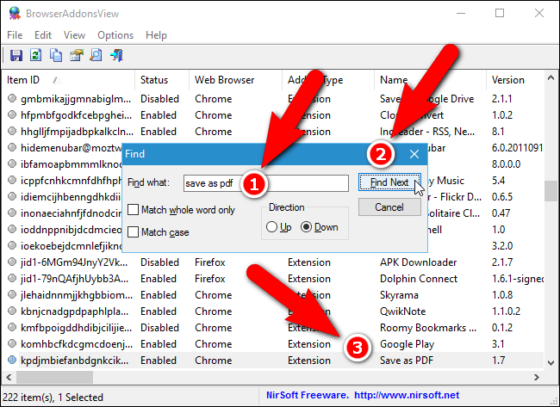Click the vertical scrollbar up arrow

[x=551, y=77]
